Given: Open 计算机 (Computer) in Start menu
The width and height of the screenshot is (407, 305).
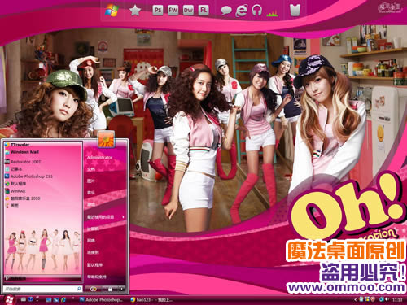Looking at the screenshot, I should click(93, 229).
